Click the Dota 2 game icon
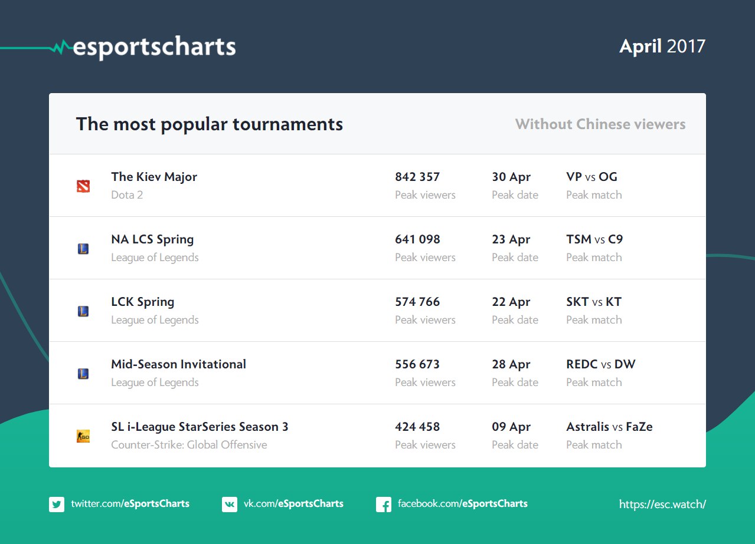755x544 pixels. click(x=83, y=186)
